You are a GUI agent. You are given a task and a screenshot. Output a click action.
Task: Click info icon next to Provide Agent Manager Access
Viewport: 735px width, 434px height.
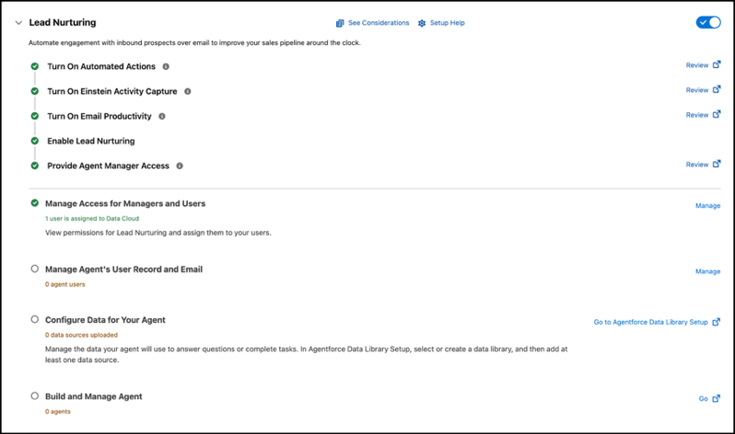click(180, 166)
